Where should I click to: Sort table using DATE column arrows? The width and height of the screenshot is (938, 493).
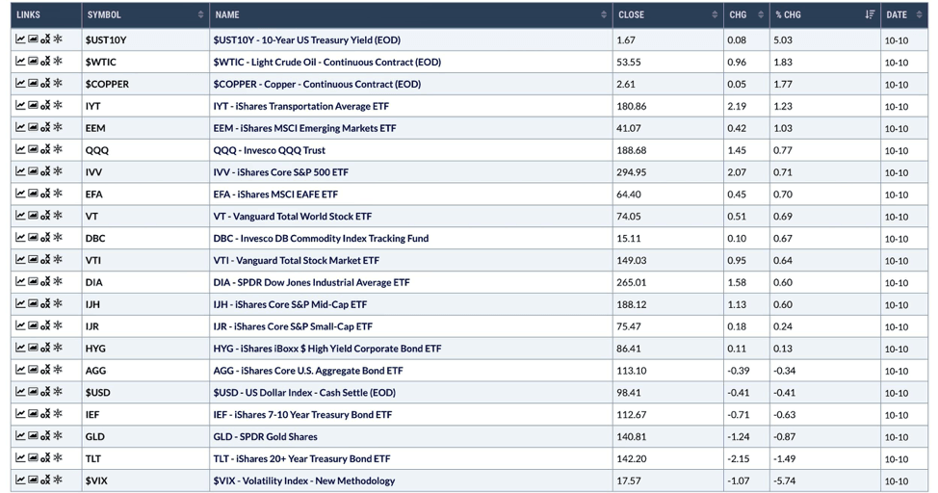click(x=919, y=15)
